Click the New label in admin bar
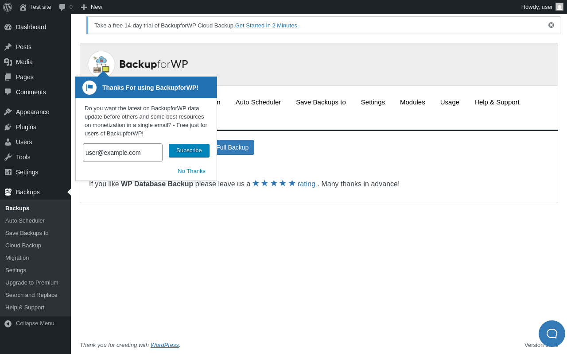This screenshot has width=567, height=354. tap(97, 7)
